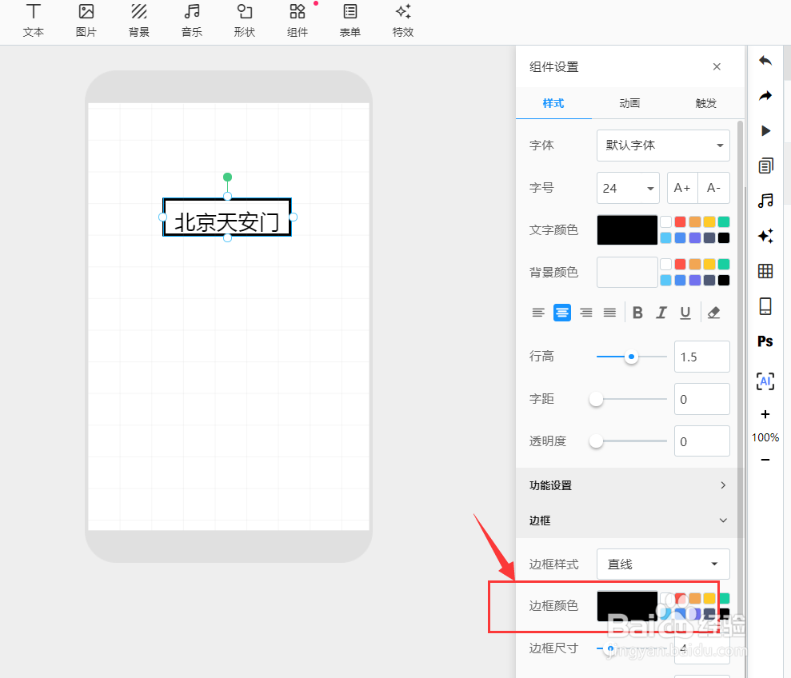The height and width of the screenshot is (678, 791).
Task: Open the AI assistant icon
Action: coord(765,381)
